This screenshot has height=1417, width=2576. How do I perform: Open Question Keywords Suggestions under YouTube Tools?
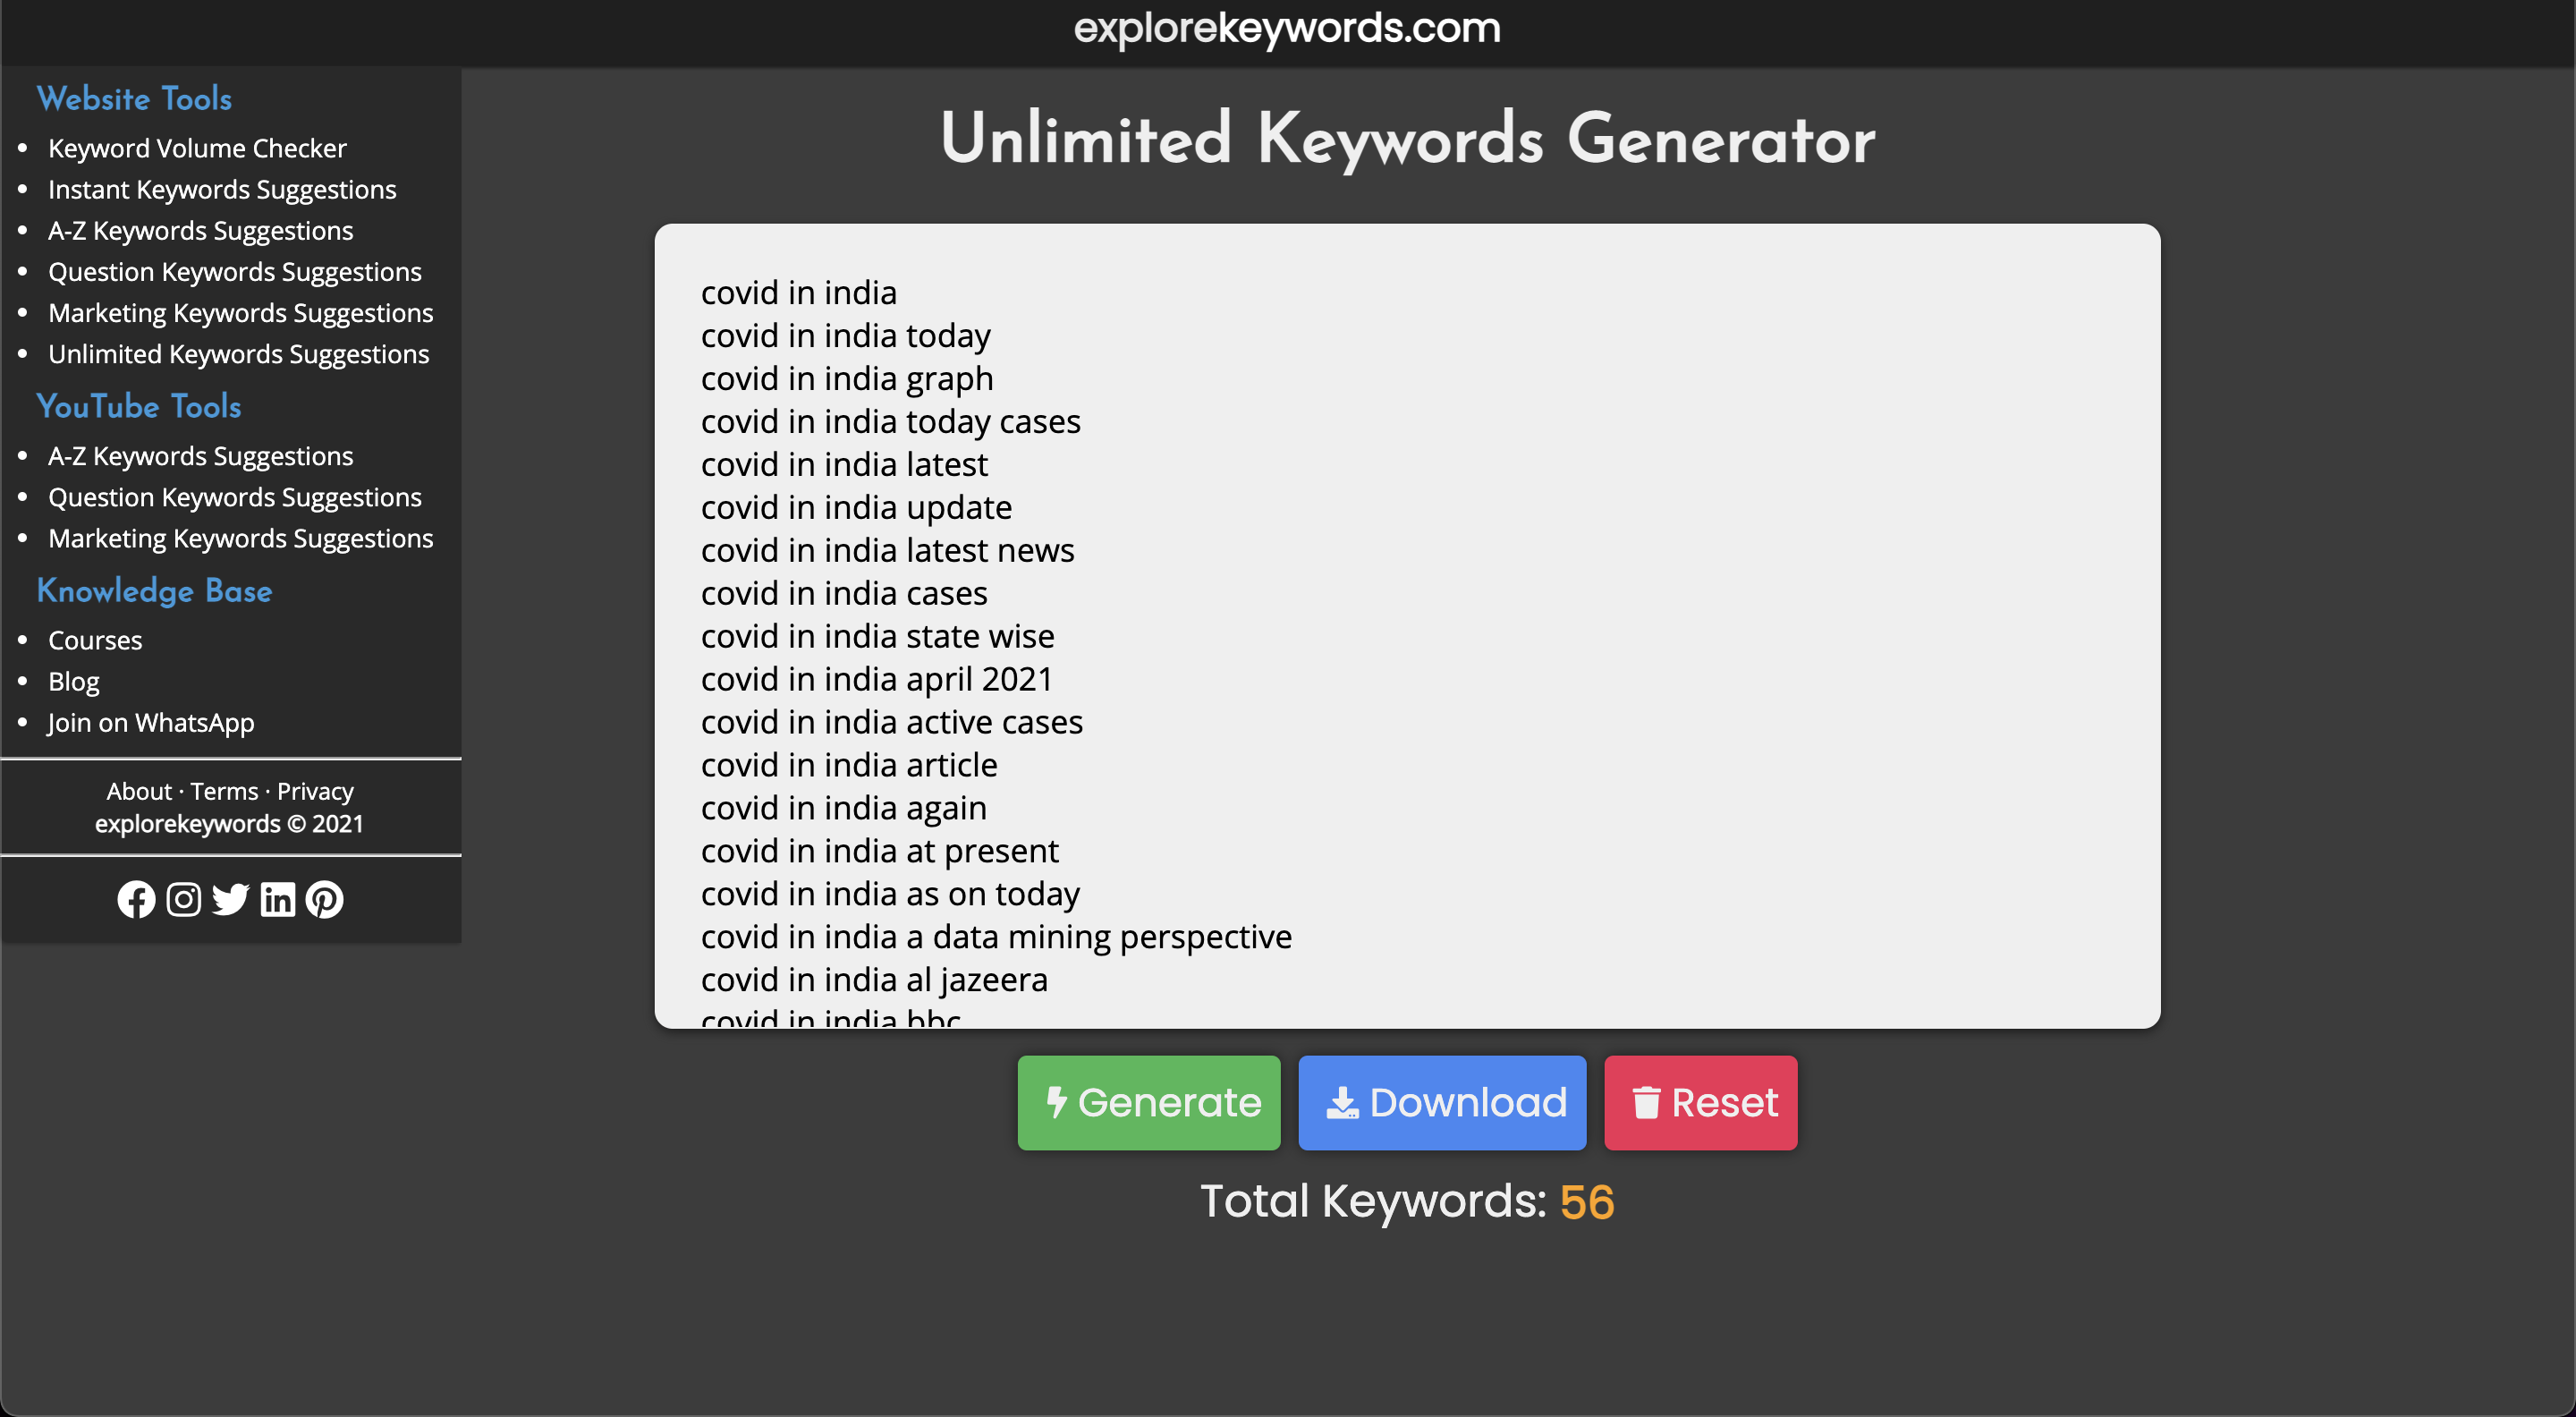(233, 496)
